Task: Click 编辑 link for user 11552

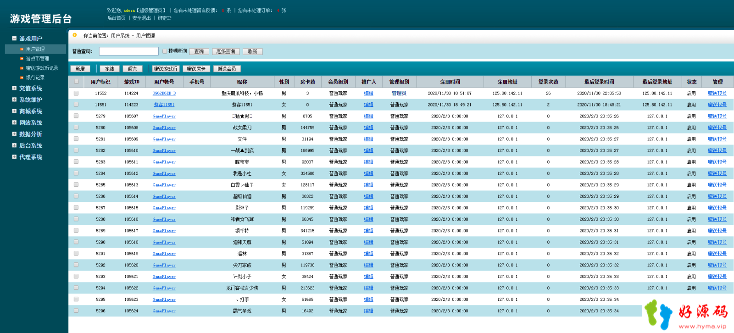Action: click(368, 93)
